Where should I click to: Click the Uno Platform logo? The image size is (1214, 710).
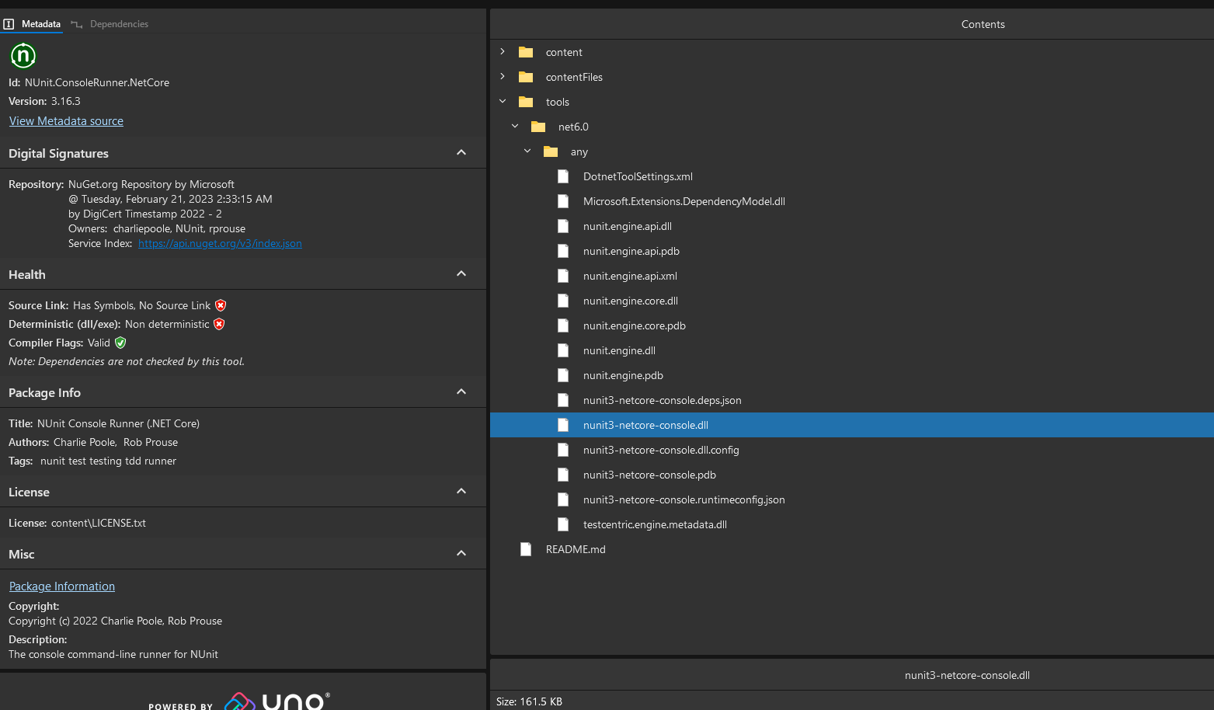click(x=274, y=701)
